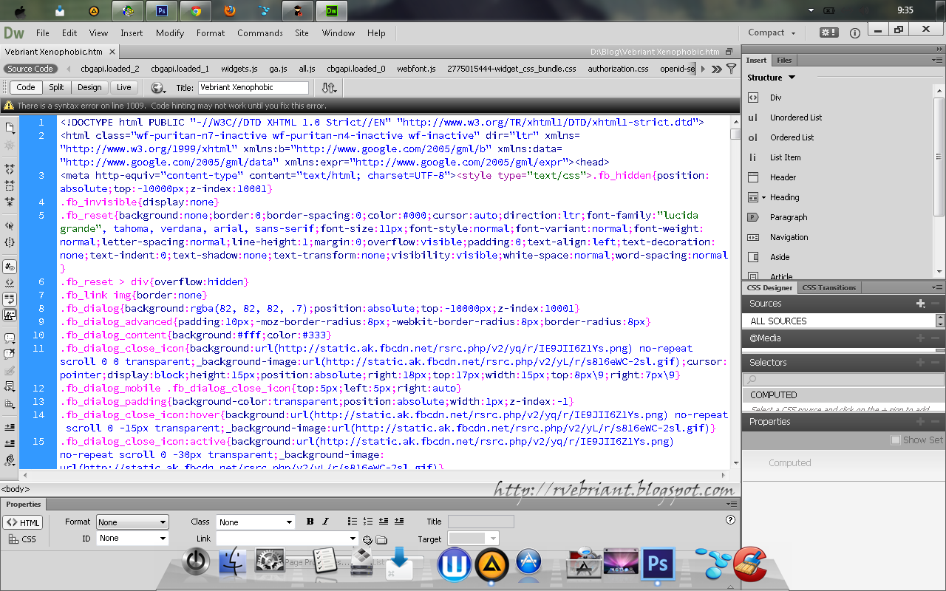Click the filter related files funnel icon
The image size is (946, 591).
(732, 69)
